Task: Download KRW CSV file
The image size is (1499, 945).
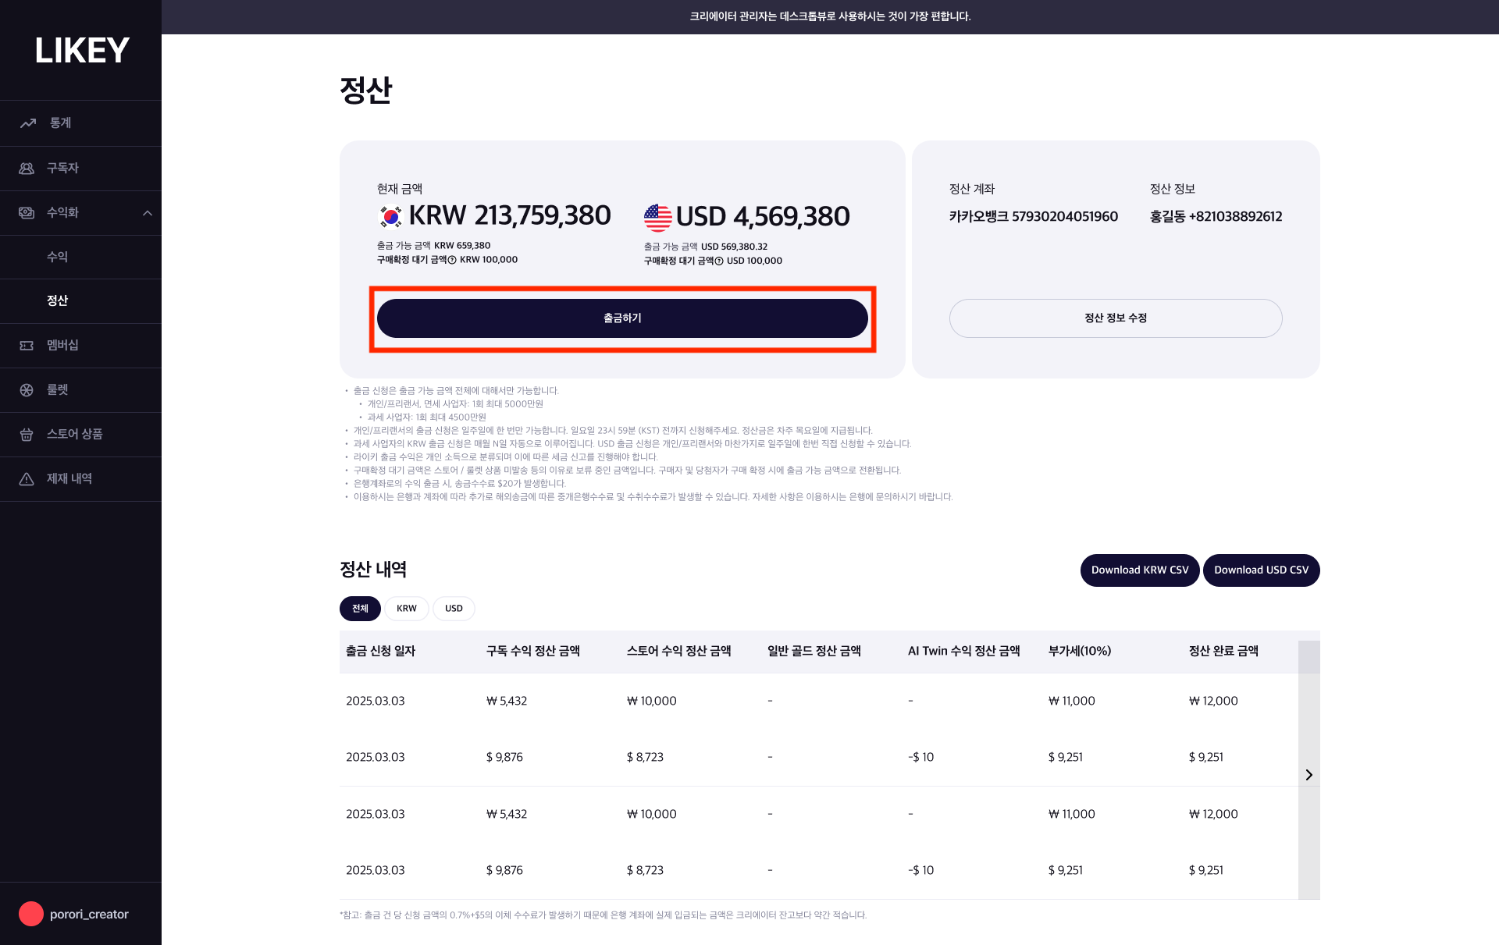Action: point(1140,570)
